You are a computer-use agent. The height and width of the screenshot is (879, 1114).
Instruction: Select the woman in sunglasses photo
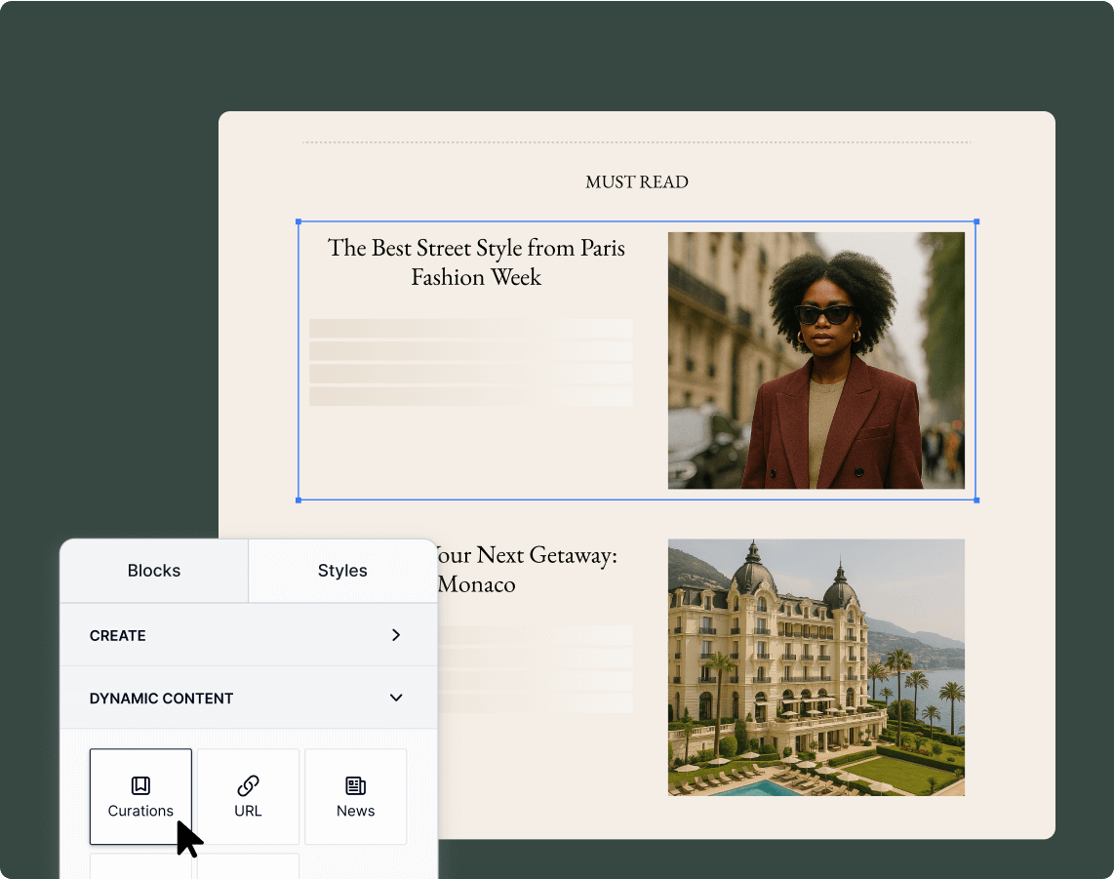click(x=816, y=360)
